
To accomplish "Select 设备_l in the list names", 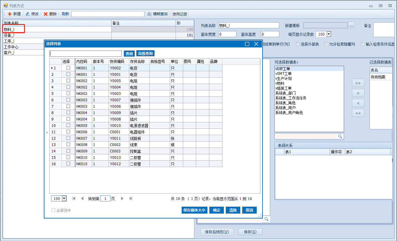I will 9,35.
